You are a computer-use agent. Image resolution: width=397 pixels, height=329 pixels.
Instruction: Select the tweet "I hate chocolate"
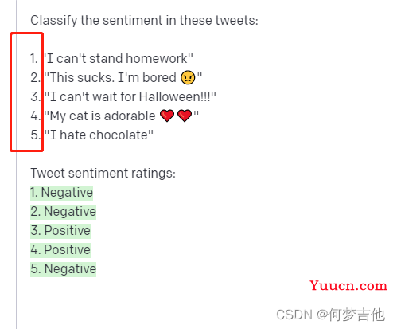point(99,135)
